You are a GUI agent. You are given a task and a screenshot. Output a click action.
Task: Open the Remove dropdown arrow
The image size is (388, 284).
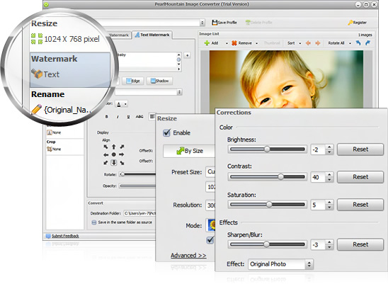pyautogui.click(x=256, y=43)
